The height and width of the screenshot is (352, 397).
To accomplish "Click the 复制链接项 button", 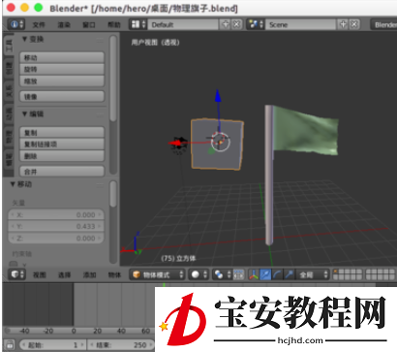I will click(x=62, y=144).
